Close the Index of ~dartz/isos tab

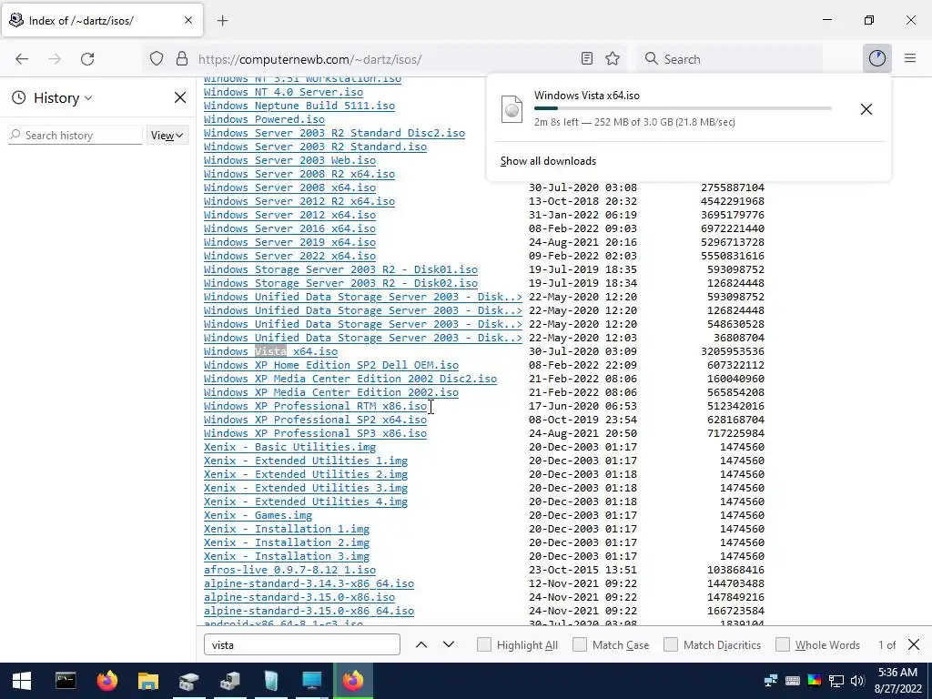[x=187, y=20]
